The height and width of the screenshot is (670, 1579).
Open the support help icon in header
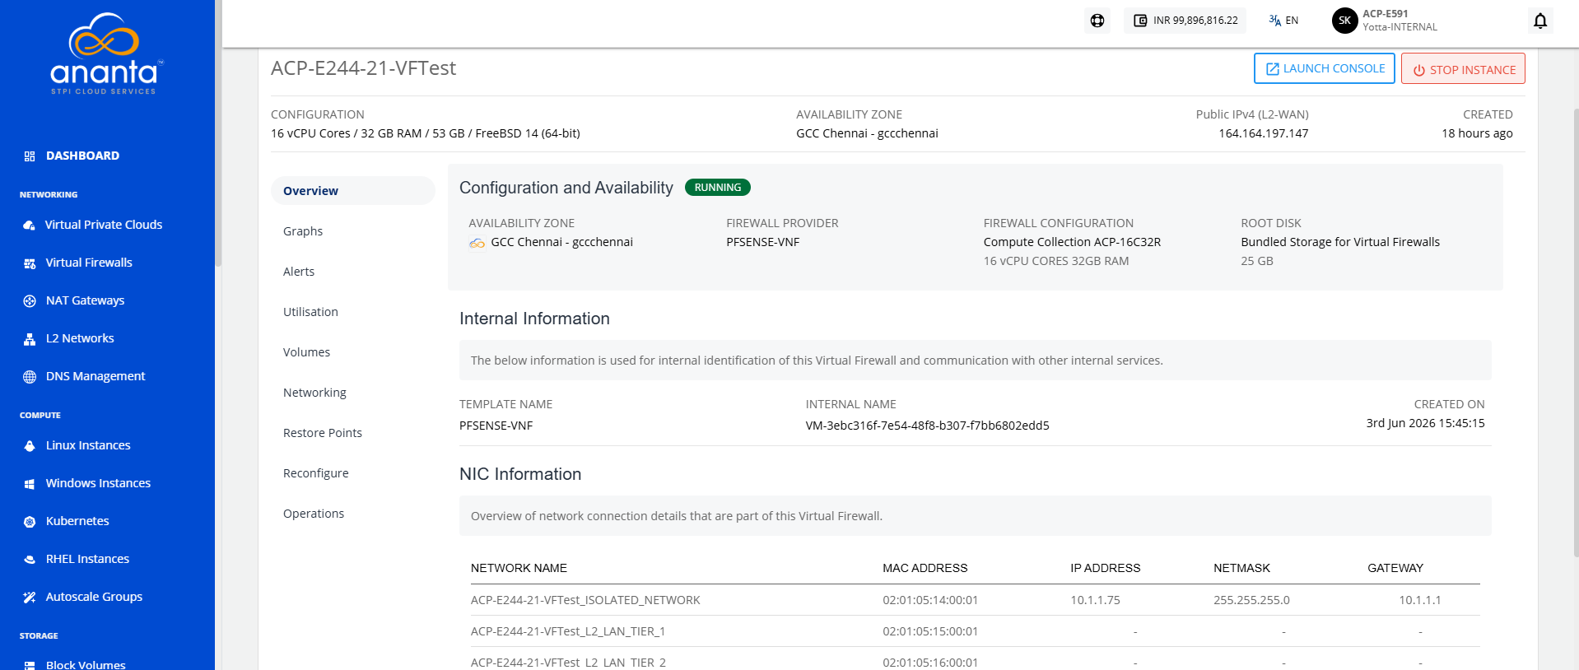tap(1097, 21)
